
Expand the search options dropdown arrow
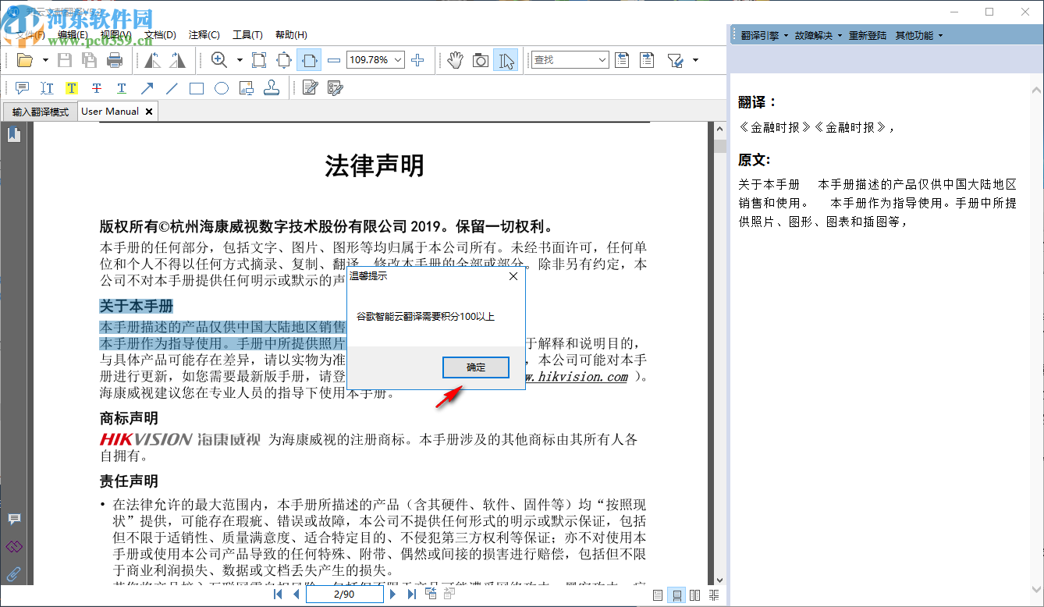coord(695,60)
